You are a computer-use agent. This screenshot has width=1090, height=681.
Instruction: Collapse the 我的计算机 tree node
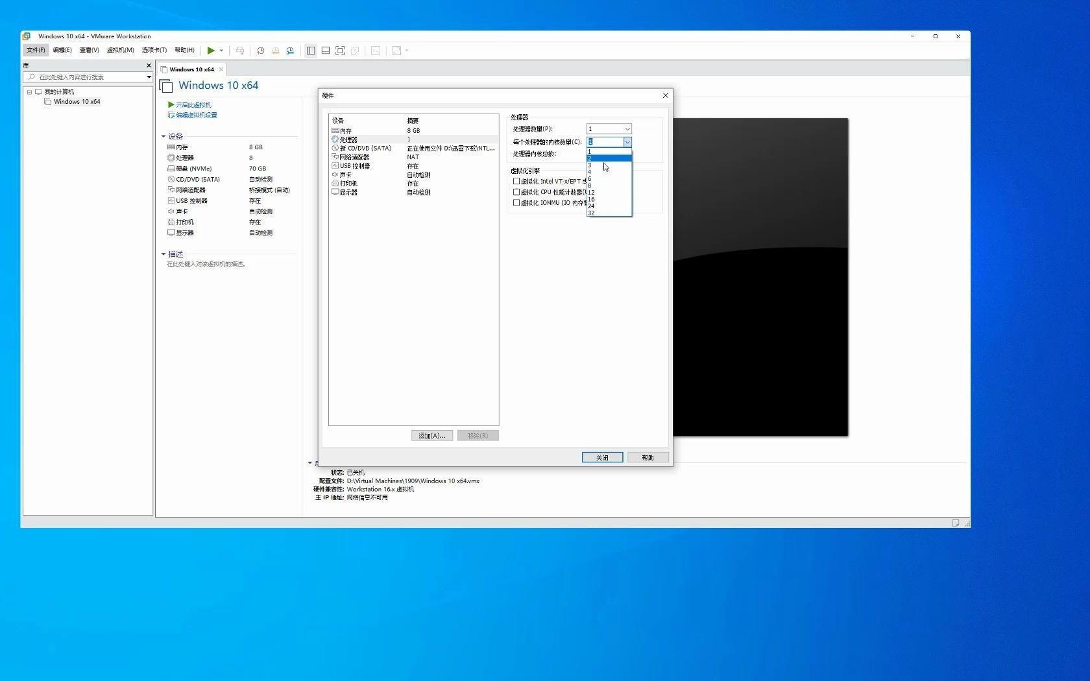(29, 92)
